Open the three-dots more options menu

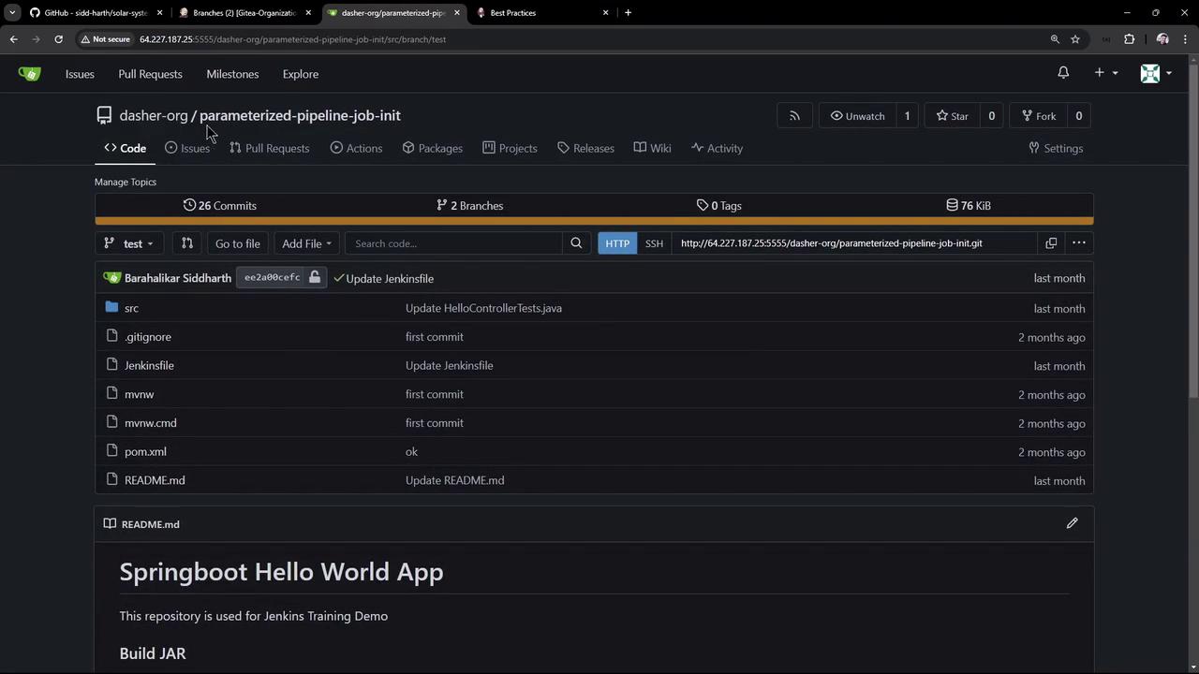(x=1079, y=243)
